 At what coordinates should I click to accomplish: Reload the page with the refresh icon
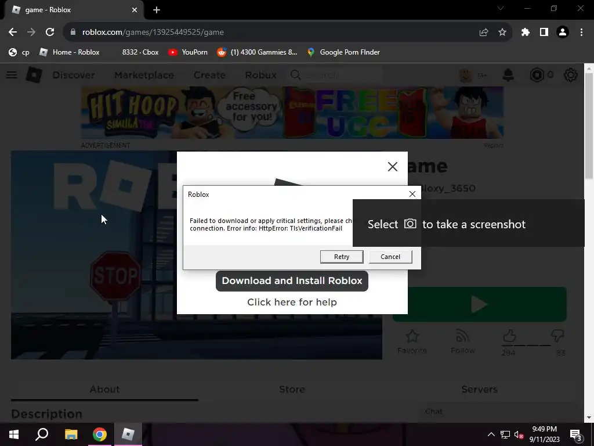click(x=50, y=33)
